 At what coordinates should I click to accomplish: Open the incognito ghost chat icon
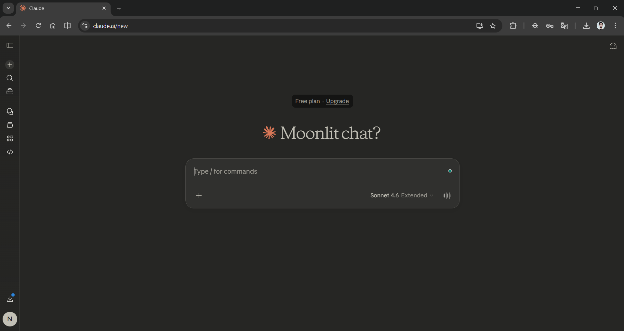[613, 46]
